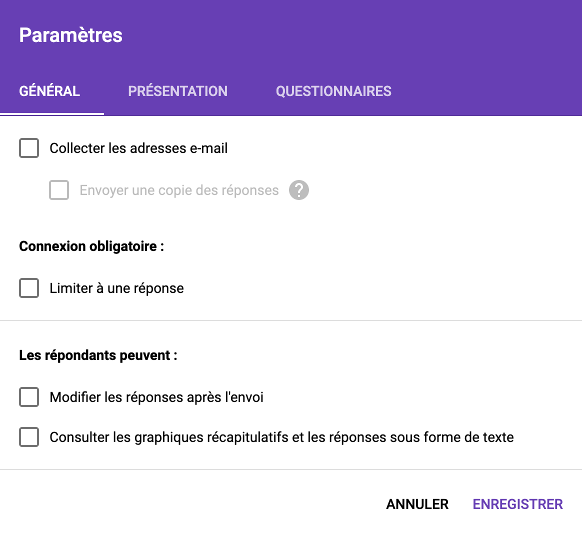This screenshot has height=533, width=582.
Task: Enable the Modifier les réponses checkbox square
Action: click(29, 397)
